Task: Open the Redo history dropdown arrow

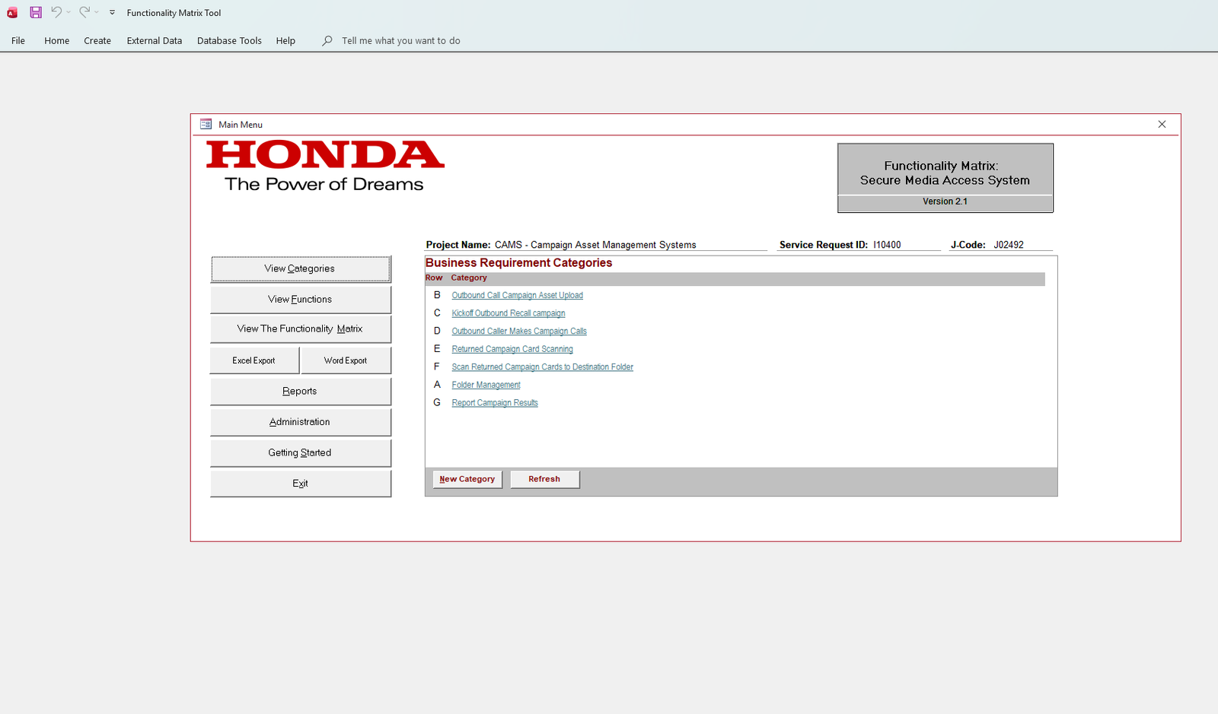Action: [97, 12]
